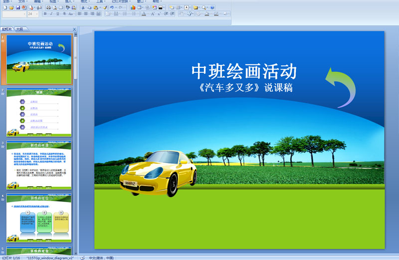Open the 视图 (View) menu
Screen dimensions: 399x260
(54, 1)
